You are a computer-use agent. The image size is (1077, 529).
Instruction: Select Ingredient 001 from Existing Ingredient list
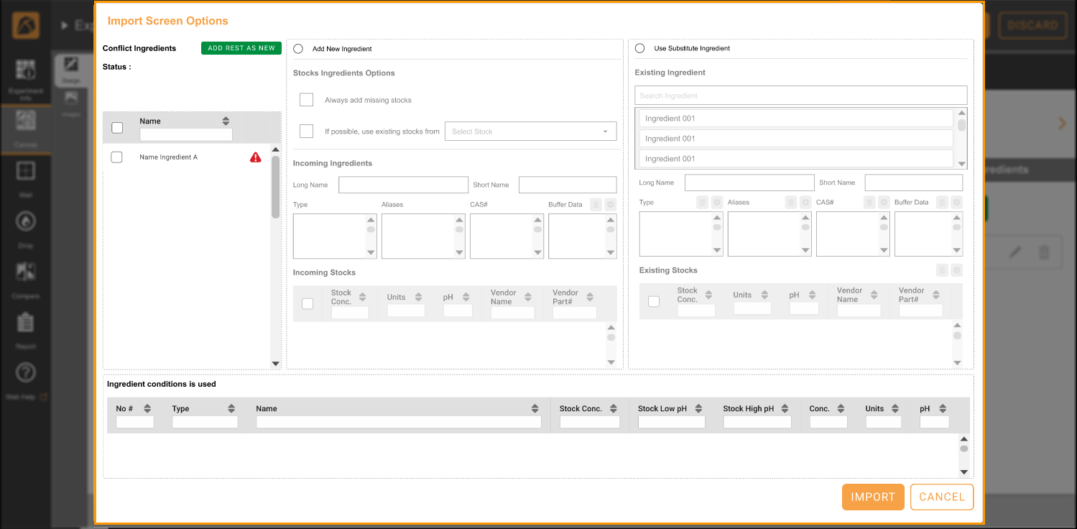[x=795, y=118]
